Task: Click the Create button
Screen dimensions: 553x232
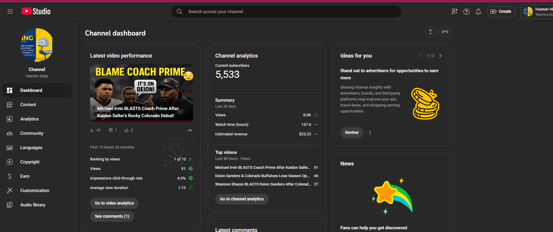Action: (501, 12)
